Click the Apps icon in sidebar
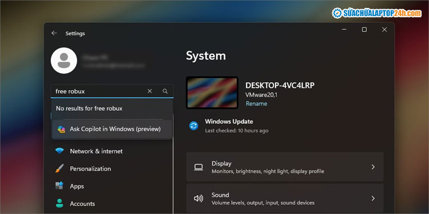The image size is (429, 214). [59, 186]
